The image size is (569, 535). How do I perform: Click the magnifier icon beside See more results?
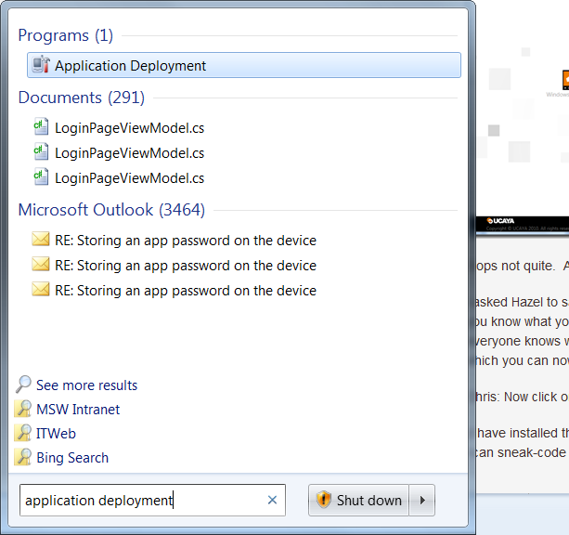click(x=24, y=385)
